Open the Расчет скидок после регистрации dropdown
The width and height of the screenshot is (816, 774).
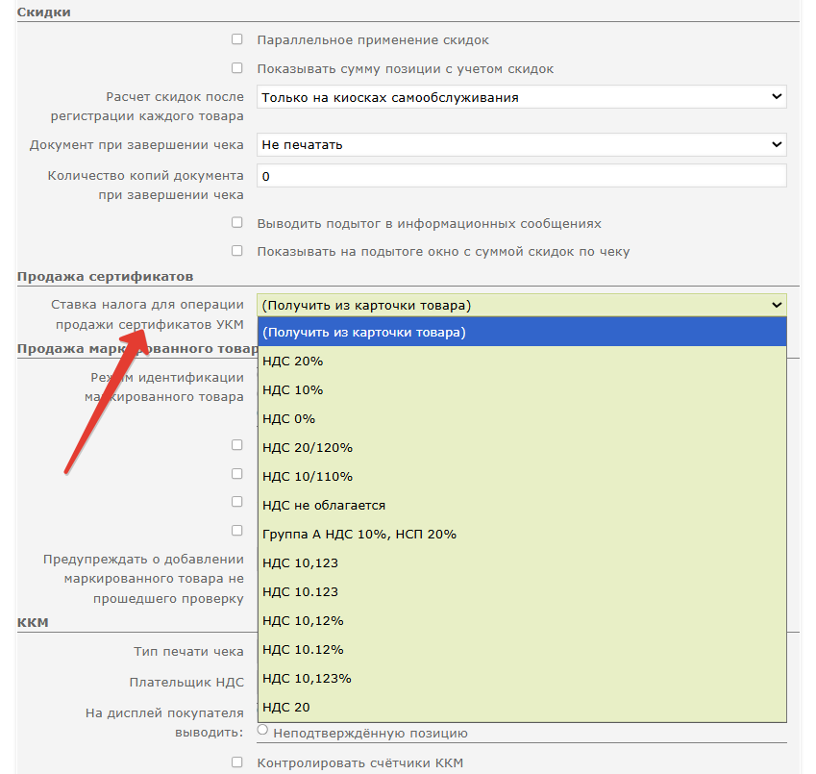pos(521,97)
